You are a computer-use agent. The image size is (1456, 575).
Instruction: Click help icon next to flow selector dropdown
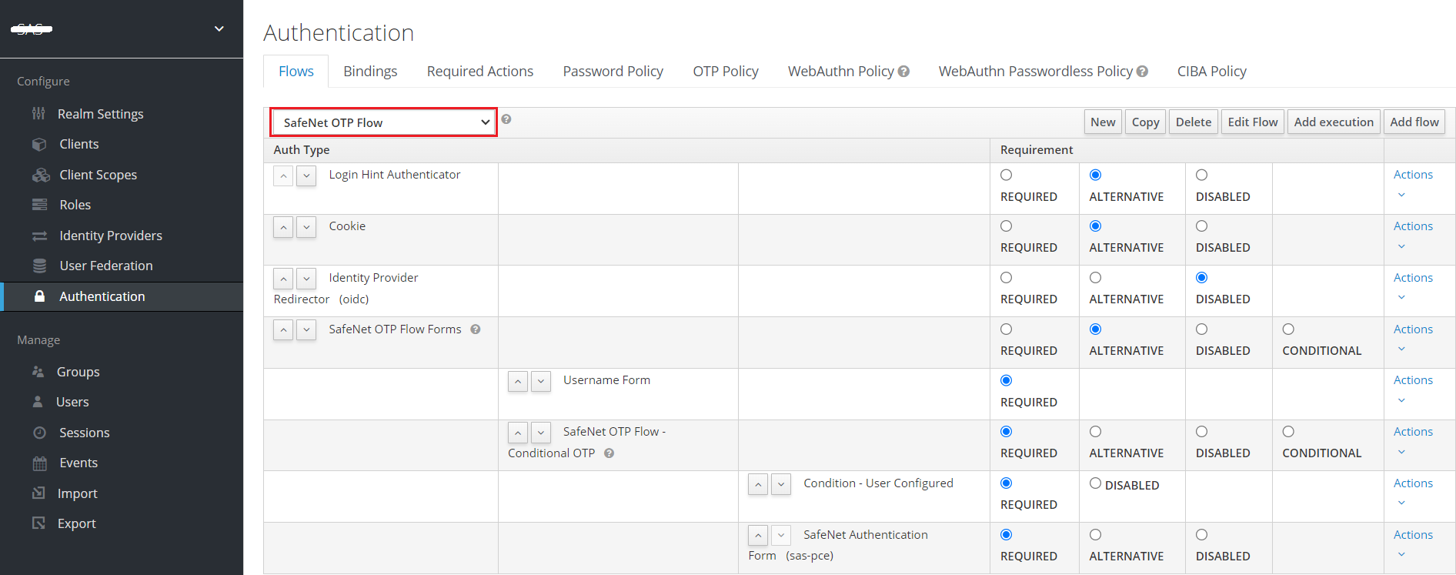coord(506,119)
